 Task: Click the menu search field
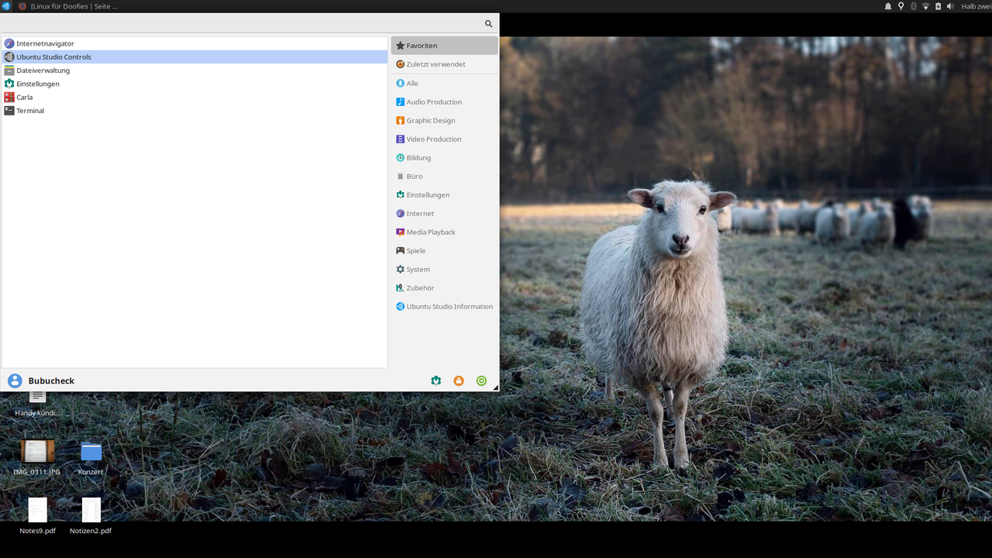(x=250, y=24)
